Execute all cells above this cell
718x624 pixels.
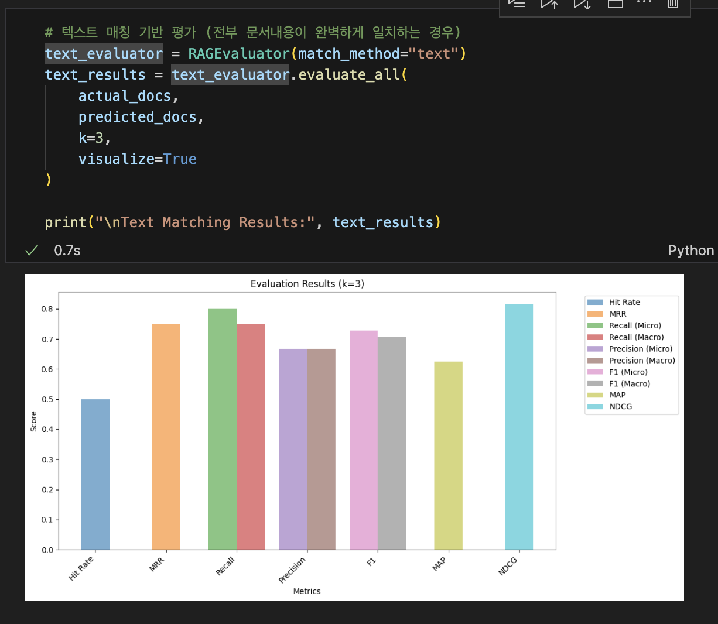click(549, 4)
